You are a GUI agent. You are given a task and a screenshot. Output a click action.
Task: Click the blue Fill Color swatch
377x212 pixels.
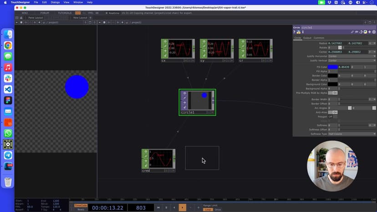point(333,67)
